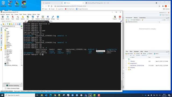
Task: Switch to the Packages tab in the RStudio pane
Action: pyautogui.click(x=136, y=51)
